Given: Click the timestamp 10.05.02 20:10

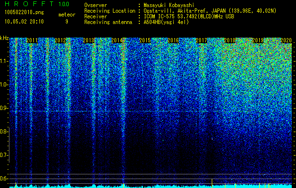Looking at the screenshot, I should click(24, 22).
